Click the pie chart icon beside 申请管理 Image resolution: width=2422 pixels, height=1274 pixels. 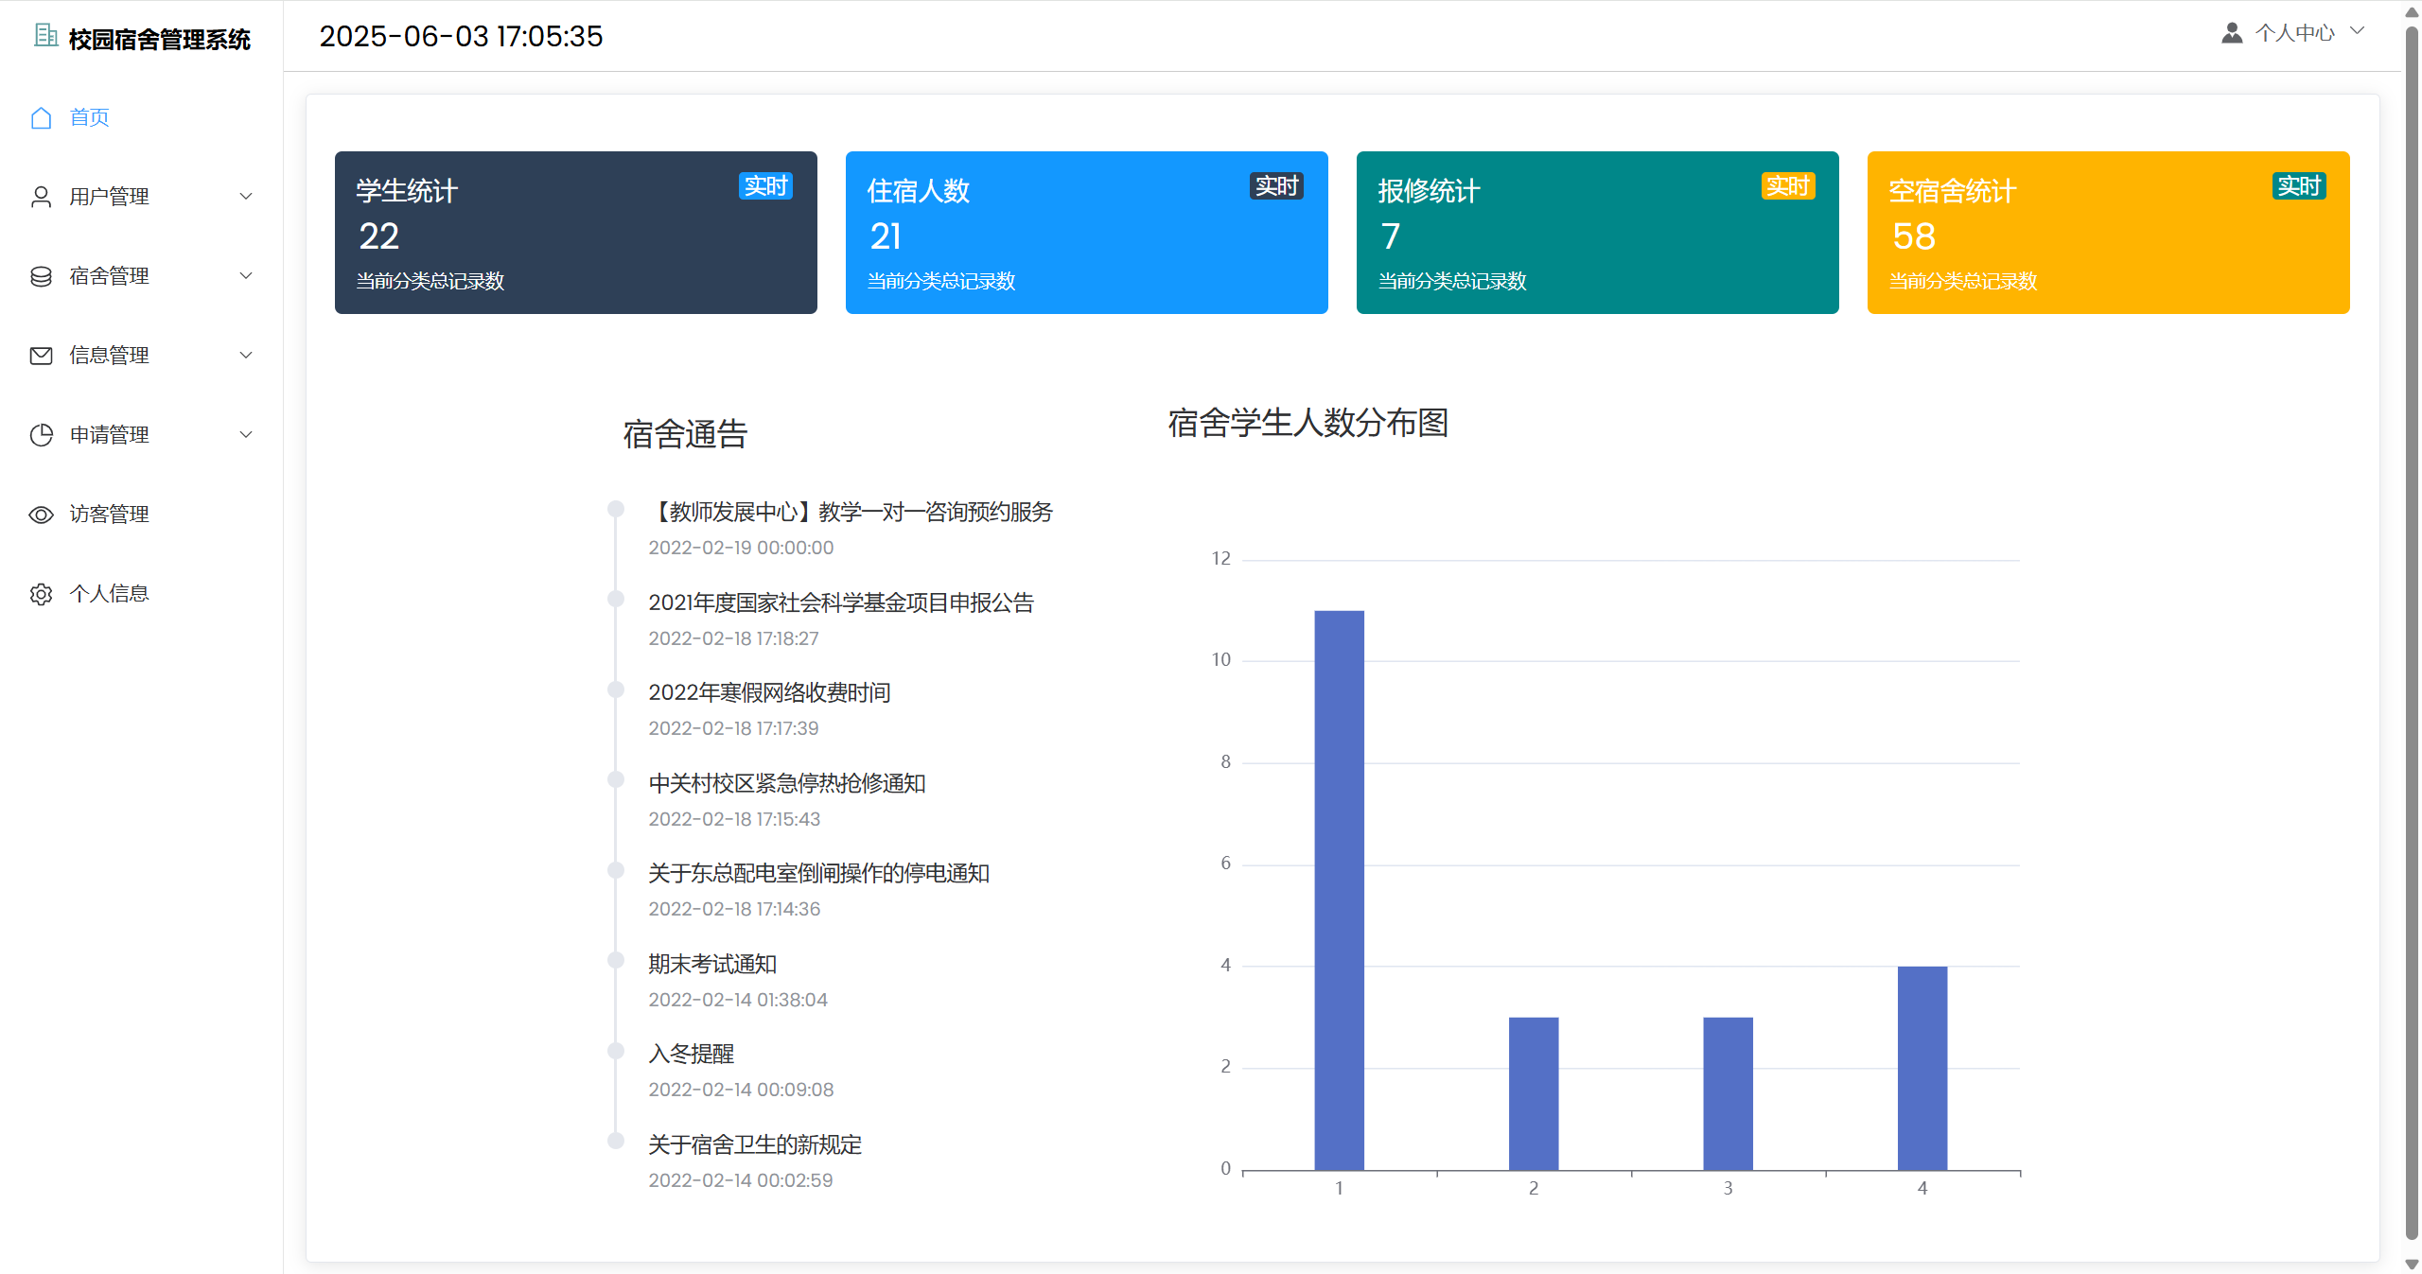click(x=41, y=435)
